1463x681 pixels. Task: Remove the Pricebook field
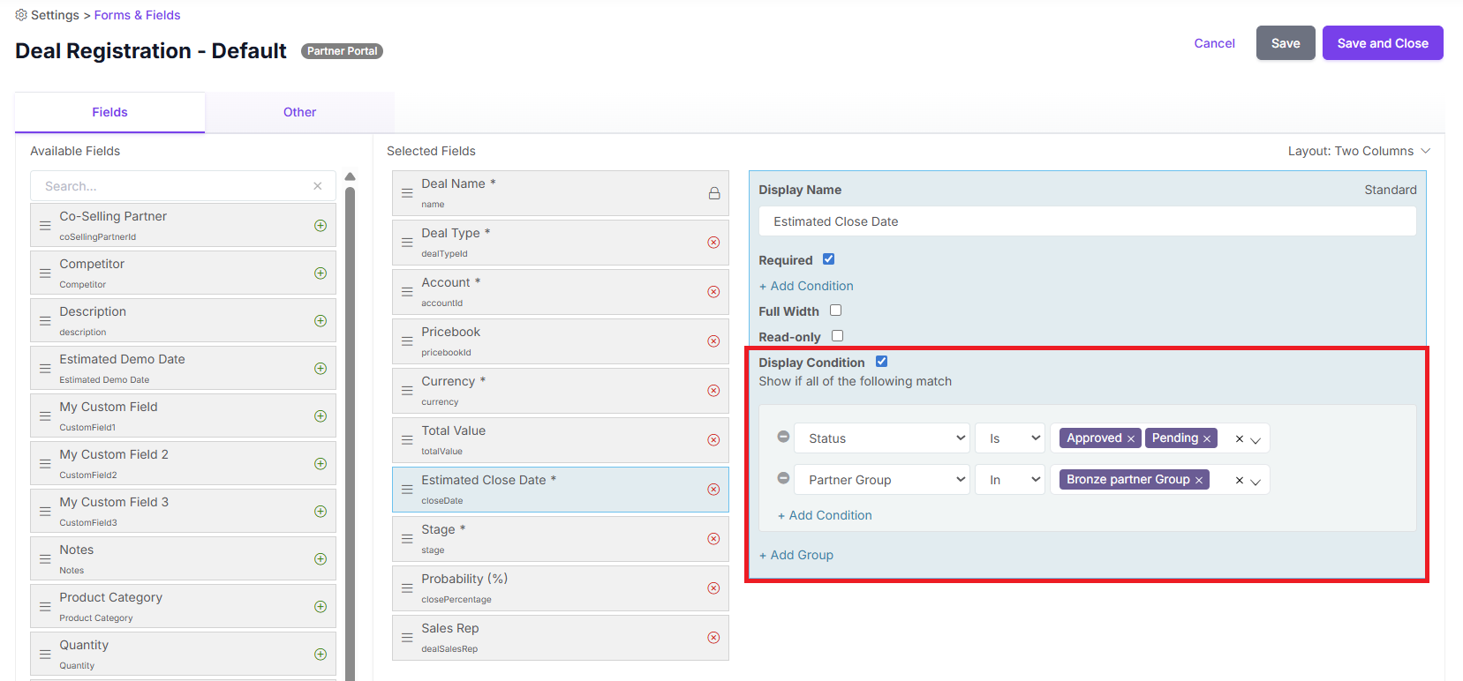(713, 341)
